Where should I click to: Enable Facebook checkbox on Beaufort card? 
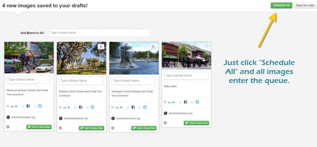76,107
